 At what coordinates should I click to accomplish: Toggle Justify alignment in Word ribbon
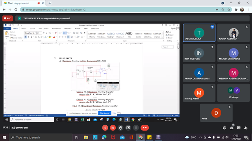pos(68,37)
